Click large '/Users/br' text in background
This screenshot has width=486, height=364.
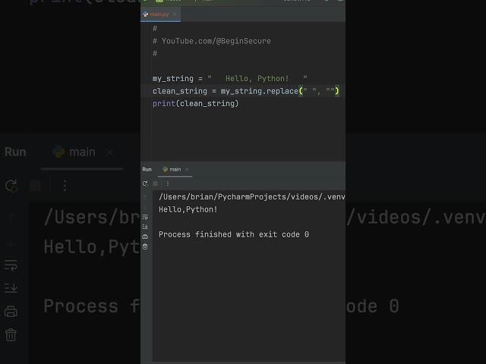[92, 218]
